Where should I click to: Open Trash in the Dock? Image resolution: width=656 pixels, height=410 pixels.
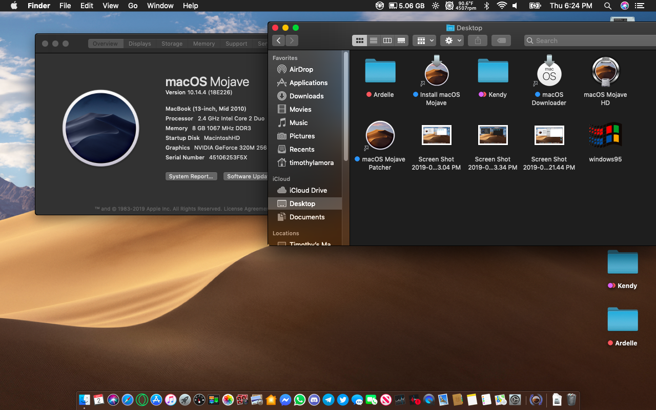(571, 399)
